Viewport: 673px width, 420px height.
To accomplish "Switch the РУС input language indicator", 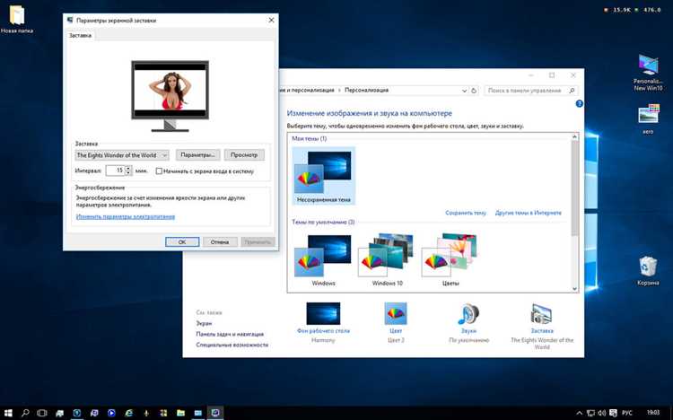I will pyautogui.click(x=627, y=413).
